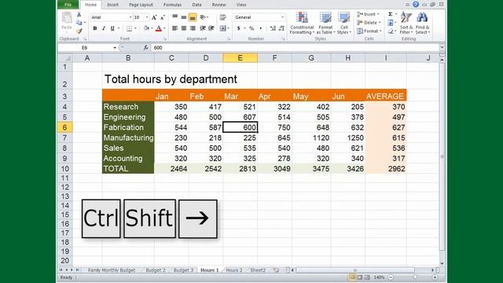The image size is (503, 283).
Task: Open the File tab
Action: pos(68,5)
